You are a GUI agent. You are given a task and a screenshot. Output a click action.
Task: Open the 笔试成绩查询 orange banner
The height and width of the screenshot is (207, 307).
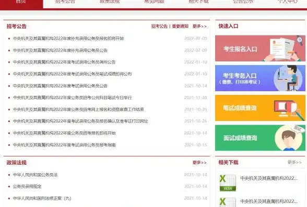click(260, 108)
